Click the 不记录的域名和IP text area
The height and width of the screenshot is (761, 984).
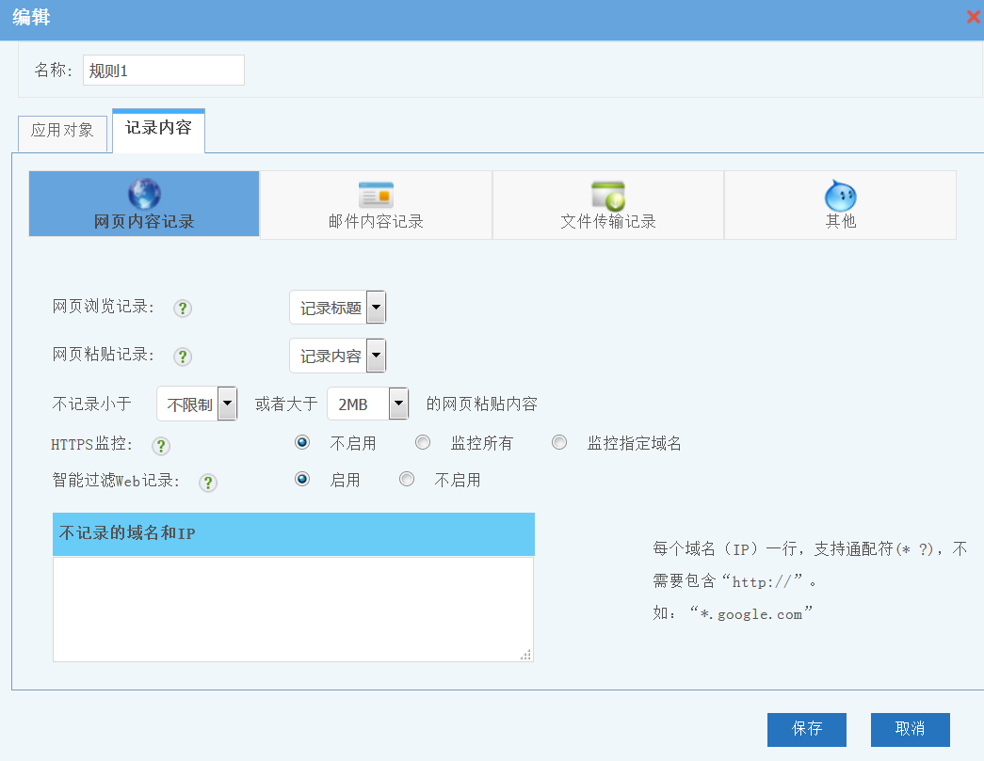pos(293,609)
